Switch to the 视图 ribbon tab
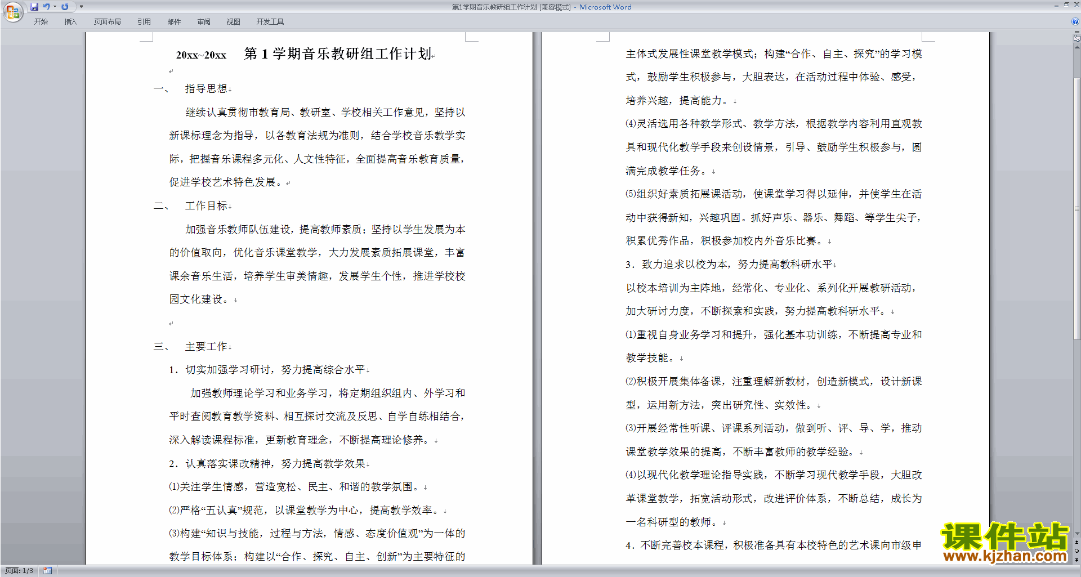The image size is (1081, 577). 233,22
